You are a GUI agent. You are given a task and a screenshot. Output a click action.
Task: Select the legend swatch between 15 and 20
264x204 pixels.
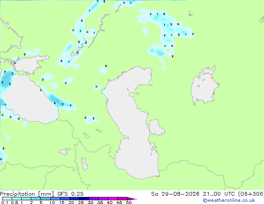[65, 199]
